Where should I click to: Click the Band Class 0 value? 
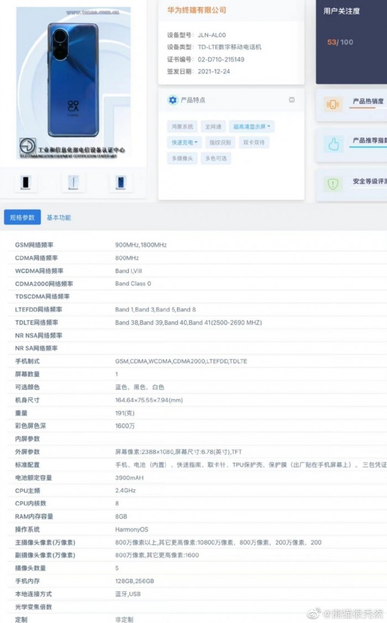coord(133,284)
